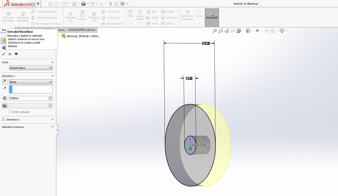Choose Boundary Cut
338x196 pixels.
click(x=112, y=23)
